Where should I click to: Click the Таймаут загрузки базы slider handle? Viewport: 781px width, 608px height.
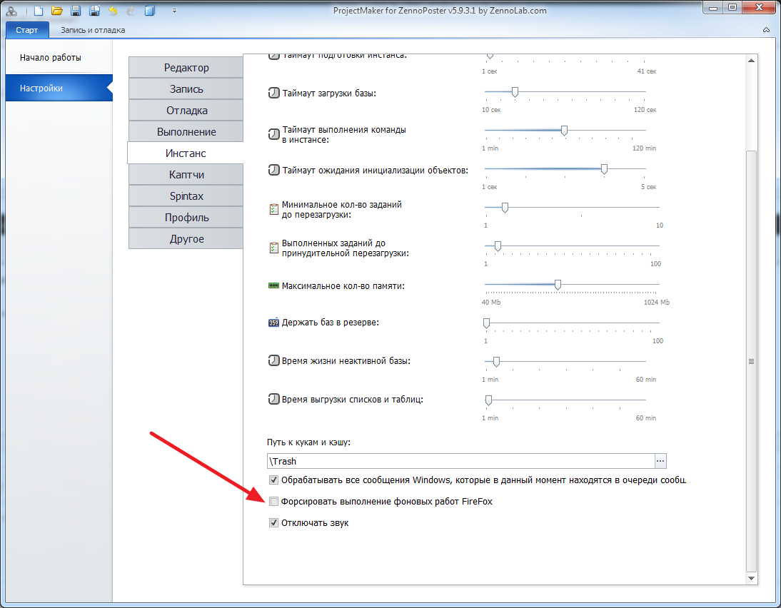(x=515, y=92)
